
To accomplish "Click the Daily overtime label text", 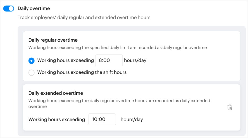I will click(34, 8).
